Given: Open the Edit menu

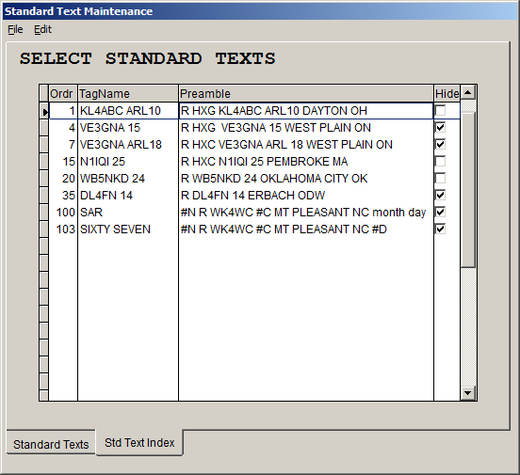Looking at the screenshot, I should pyautogui.click(x=42, y=29).
